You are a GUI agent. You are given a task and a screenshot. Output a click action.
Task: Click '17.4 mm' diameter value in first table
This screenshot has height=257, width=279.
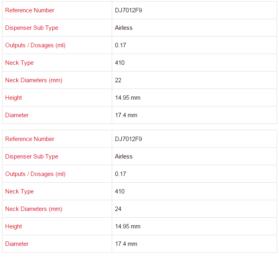click(126, 115)
